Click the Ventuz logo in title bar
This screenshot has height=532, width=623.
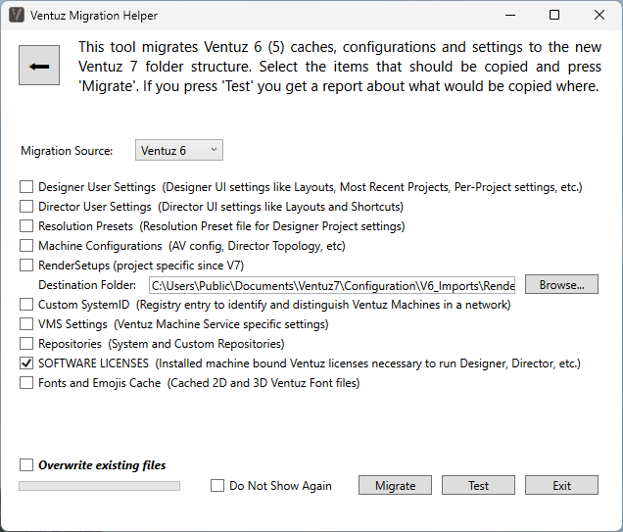tap(17, 16)
